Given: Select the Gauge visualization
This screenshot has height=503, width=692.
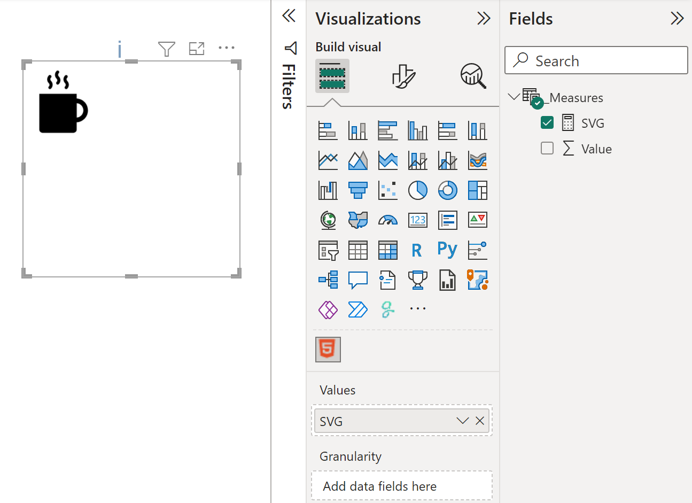Looking at the screenshot, I should click(387, 220).
